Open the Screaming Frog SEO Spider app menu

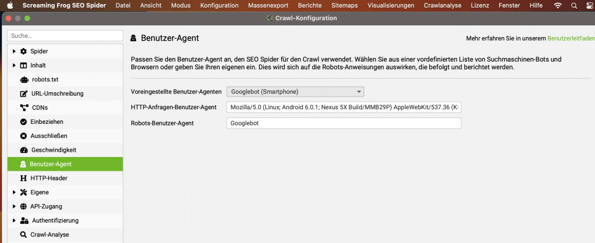point(64,5)
